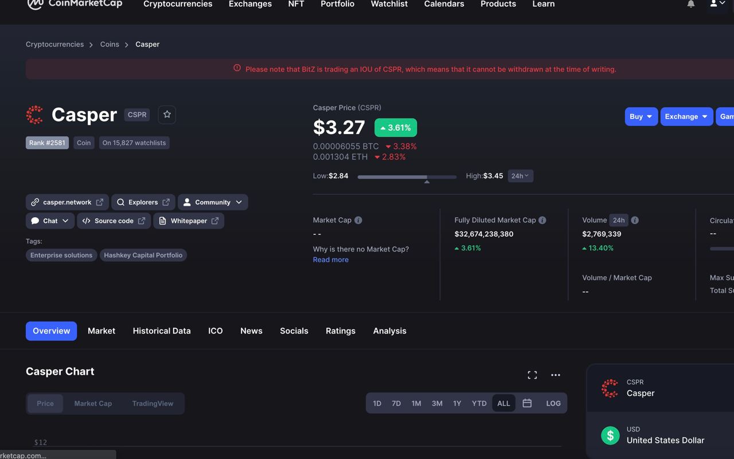Set chart range to 7D
This screenshot has height=459, width=734.
[x=396, y=403]
